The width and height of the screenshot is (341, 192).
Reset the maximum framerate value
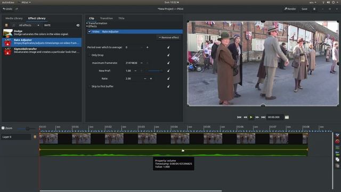pyautogui.click(x=168, y=63)
